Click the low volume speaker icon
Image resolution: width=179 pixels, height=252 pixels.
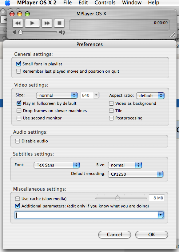[x=14, y=32]
